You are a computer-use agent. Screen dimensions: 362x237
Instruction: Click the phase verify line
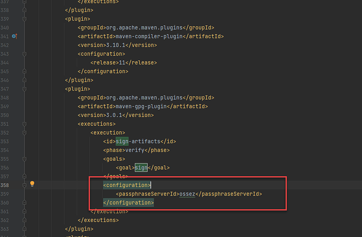136,150
